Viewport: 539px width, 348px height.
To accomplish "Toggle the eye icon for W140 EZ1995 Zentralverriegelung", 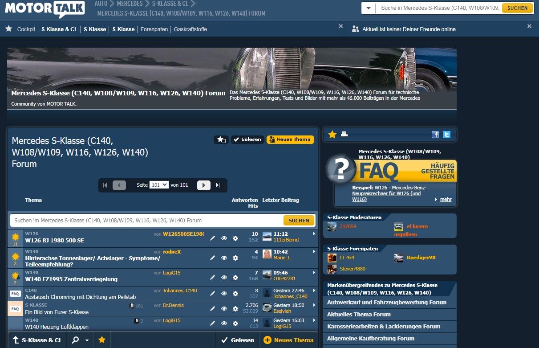I will coord(224,277).
